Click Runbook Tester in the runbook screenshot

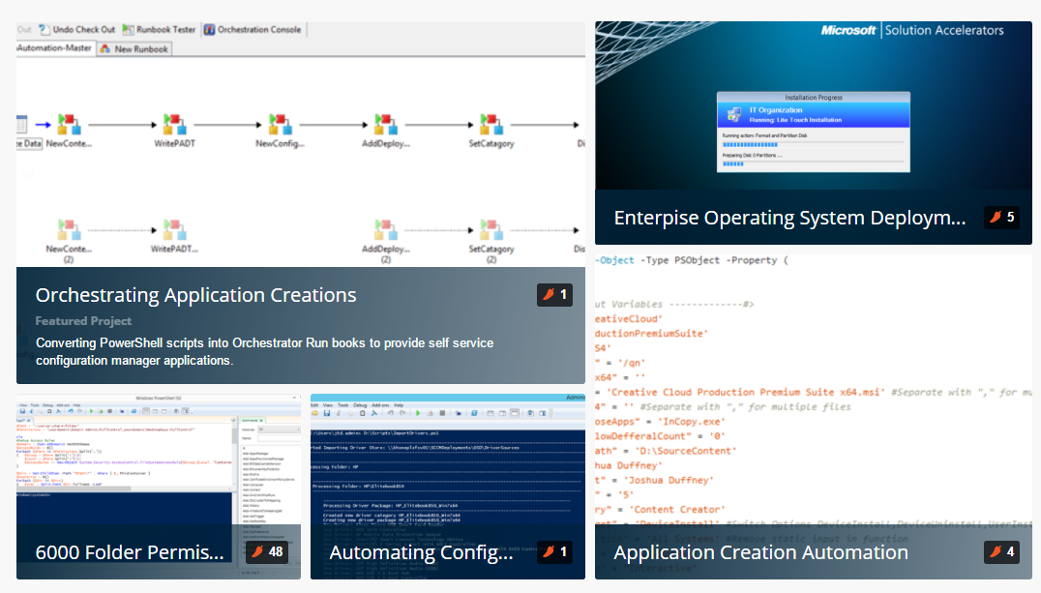pos(160,29)
